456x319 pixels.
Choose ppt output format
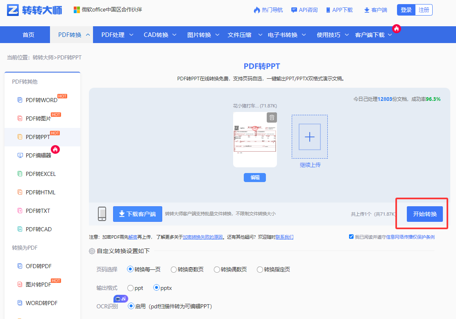[130, 288]
